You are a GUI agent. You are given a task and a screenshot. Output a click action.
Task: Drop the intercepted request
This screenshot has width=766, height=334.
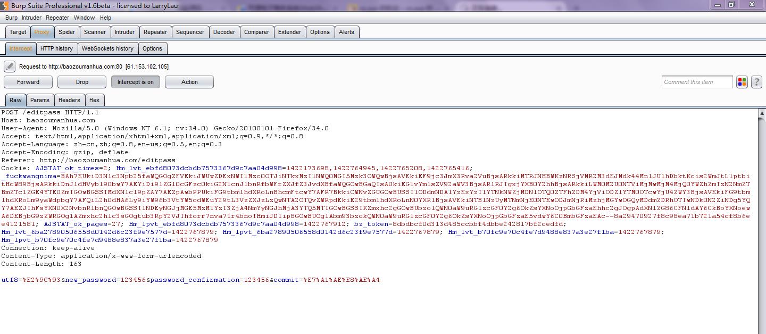tap(82, 82)
